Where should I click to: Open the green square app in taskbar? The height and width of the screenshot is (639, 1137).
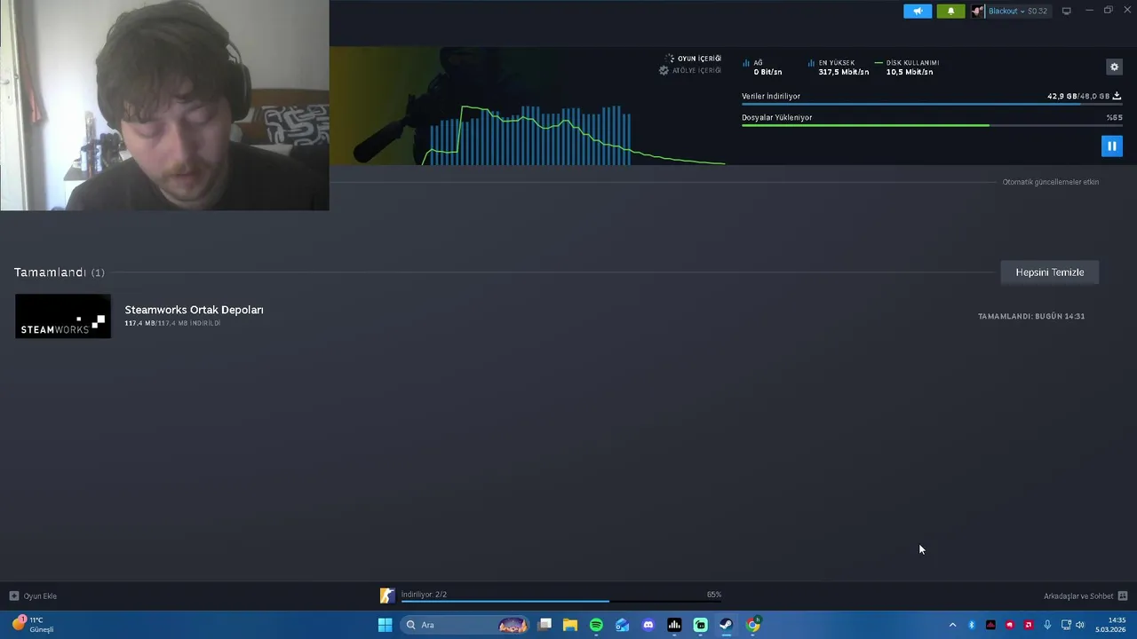pyautogui.click(x=700, y=625)
